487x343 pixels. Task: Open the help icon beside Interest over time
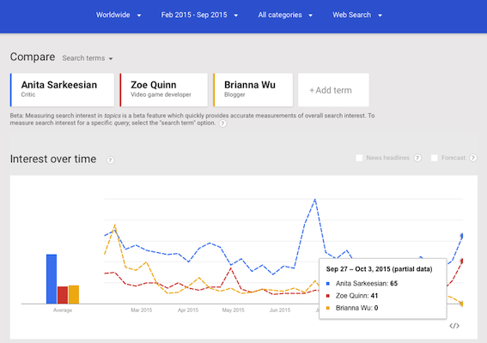tap(110, 160)
